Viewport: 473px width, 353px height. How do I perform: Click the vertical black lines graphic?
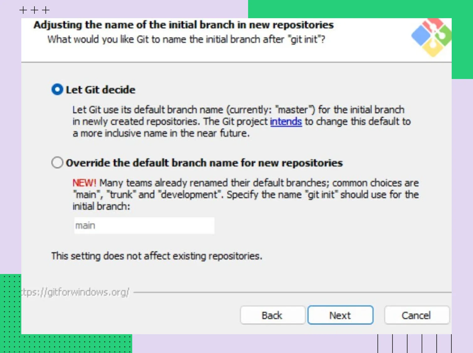click(414, 344)
